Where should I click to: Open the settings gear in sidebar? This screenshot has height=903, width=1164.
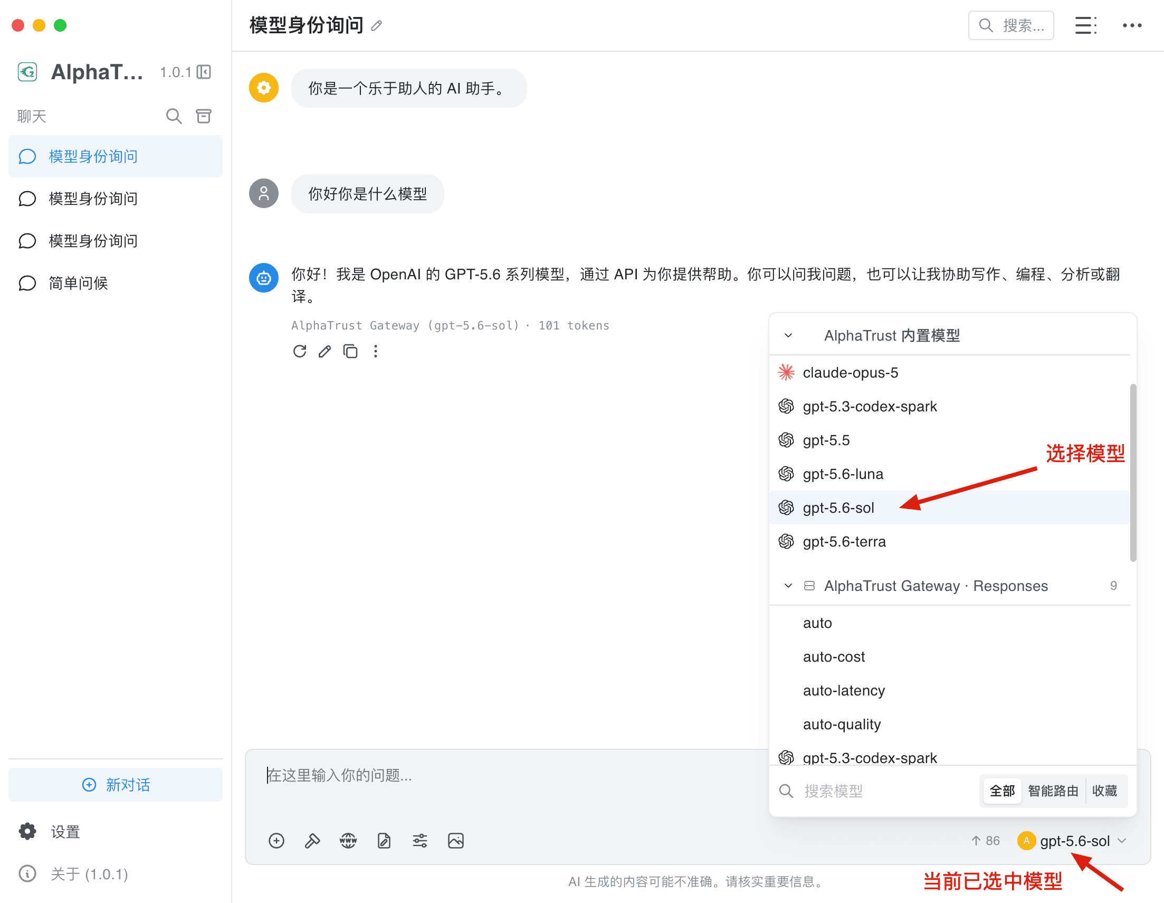[27, 831]
